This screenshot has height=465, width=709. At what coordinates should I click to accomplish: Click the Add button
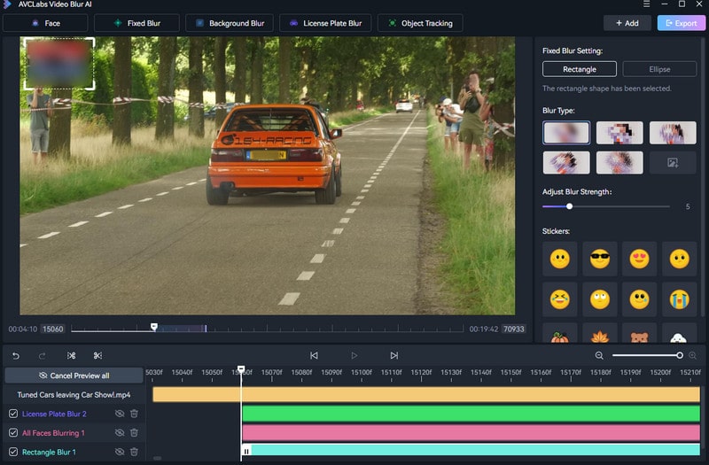click(x=627, y=23)
